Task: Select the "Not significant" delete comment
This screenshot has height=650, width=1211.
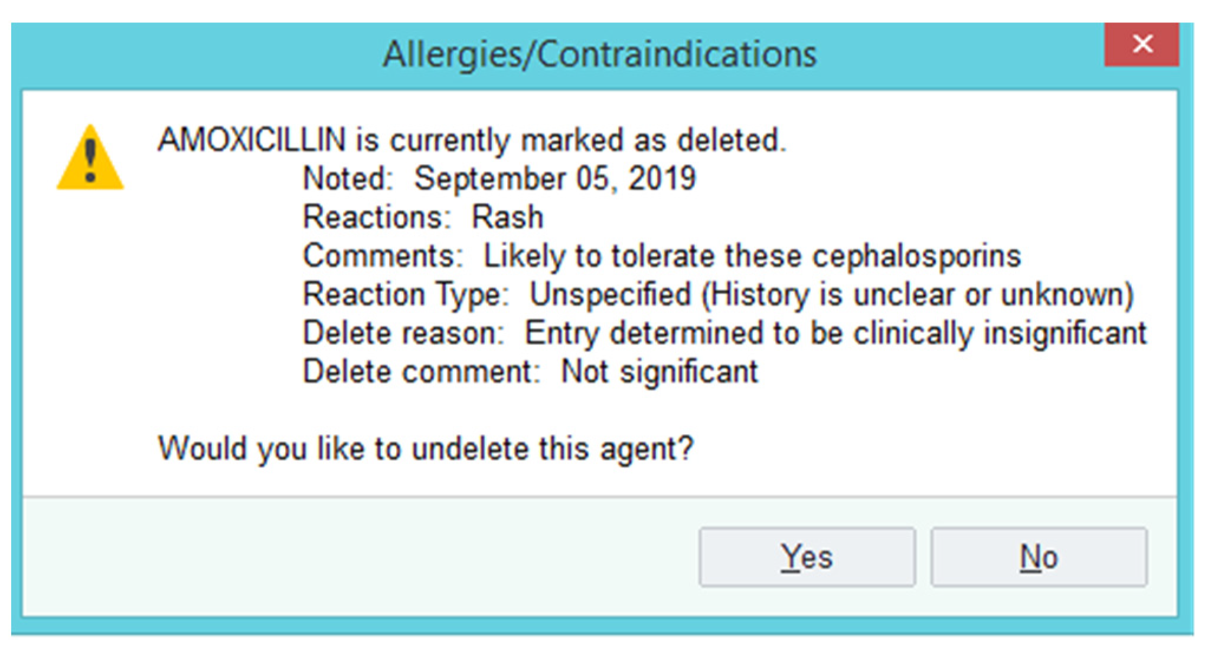Action: tap(659, 372)
